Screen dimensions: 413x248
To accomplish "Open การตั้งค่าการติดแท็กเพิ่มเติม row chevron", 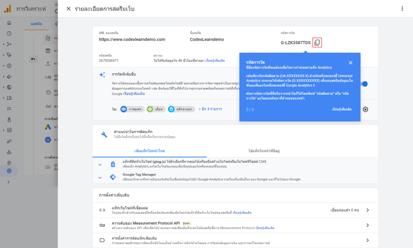I will click(367, 240).
